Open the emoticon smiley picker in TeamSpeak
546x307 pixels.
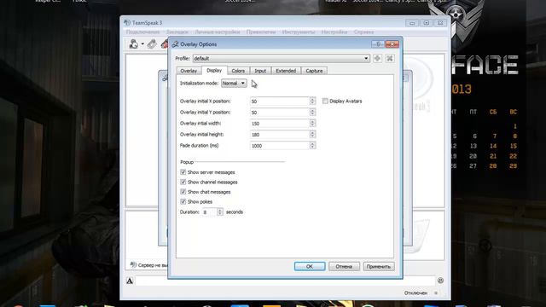tap(440, 281)
